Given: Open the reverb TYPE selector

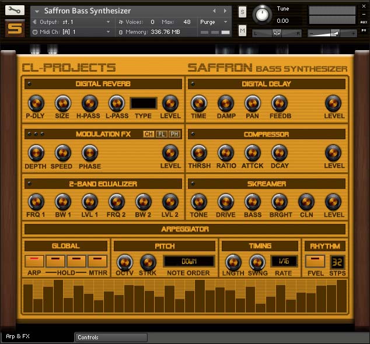Looking at the screenshot, I should point(144,103).
